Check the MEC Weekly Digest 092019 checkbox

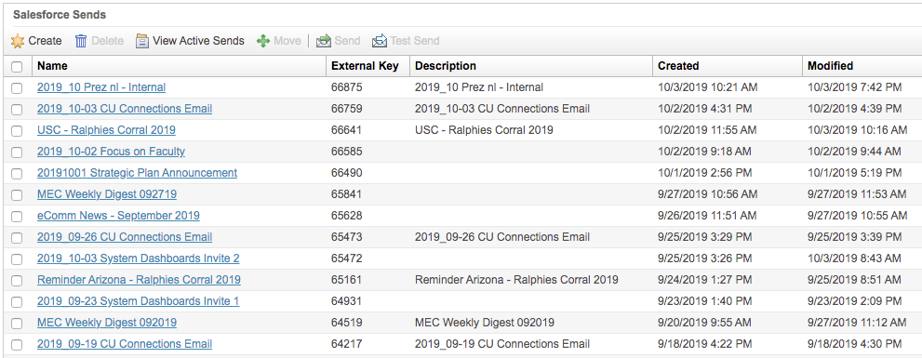(17, 324)
